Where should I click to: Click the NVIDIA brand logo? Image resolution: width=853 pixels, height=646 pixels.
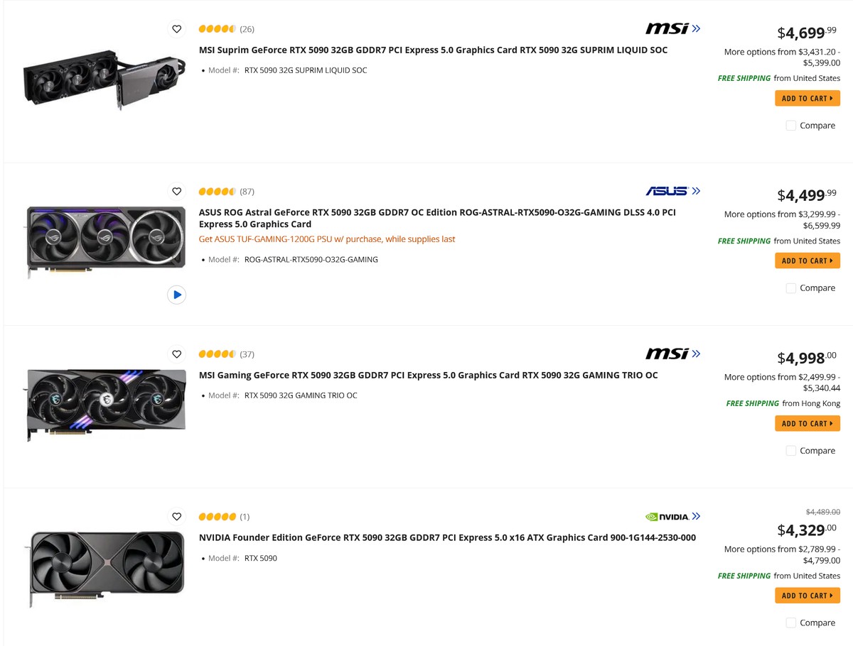[672, 517]
